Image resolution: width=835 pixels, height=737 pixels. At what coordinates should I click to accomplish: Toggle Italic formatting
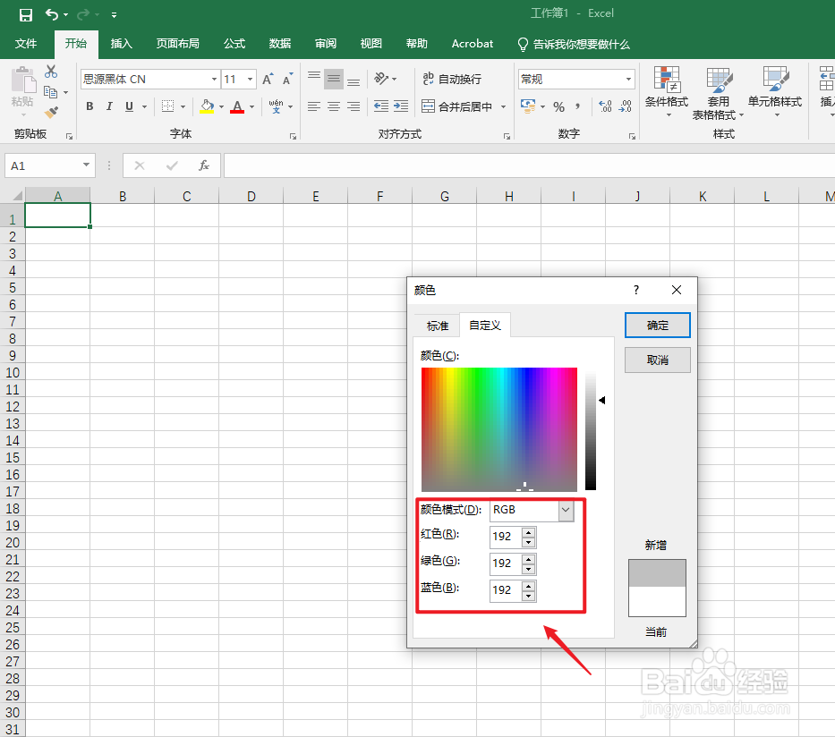coord(109,106)
